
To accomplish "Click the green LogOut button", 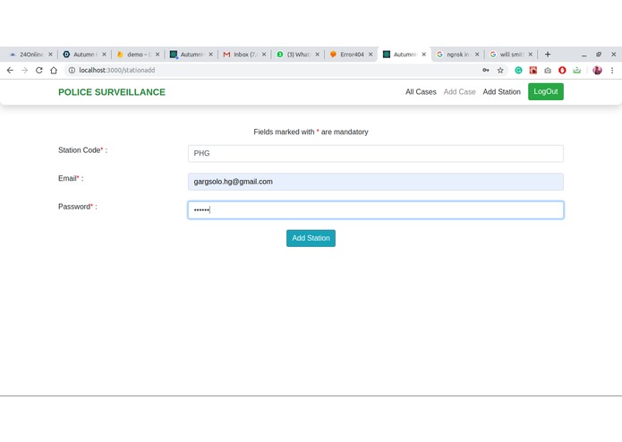I will 545,91.
